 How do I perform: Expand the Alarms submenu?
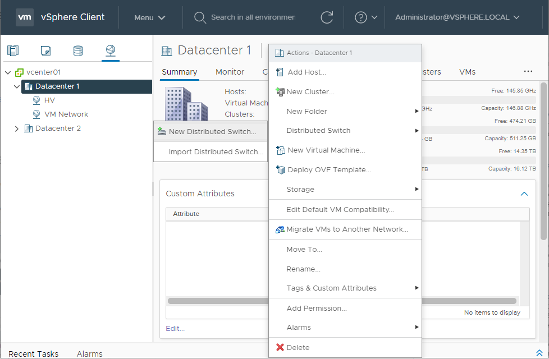pos(345,327)
